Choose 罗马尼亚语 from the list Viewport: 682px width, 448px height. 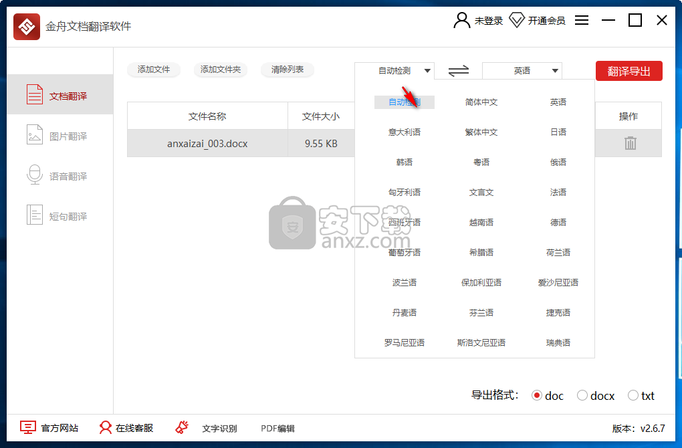pos(404,343)
